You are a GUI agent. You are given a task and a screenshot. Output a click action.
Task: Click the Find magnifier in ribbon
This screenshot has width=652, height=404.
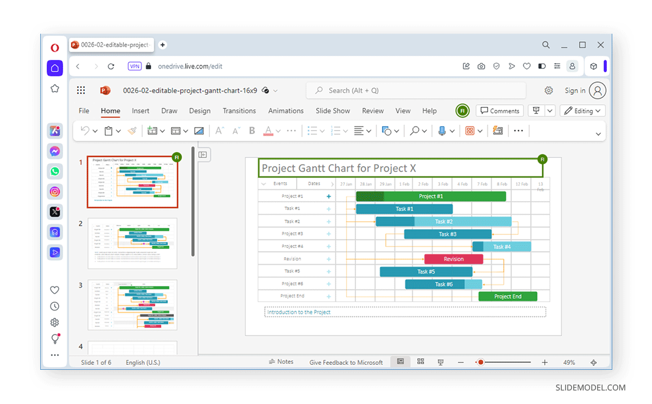click(415, 131)
